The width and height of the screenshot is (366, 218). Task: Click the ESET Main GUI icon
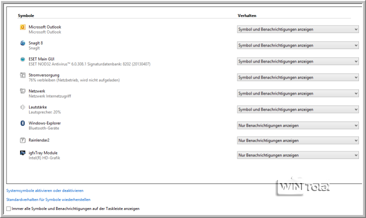(22, 59)
